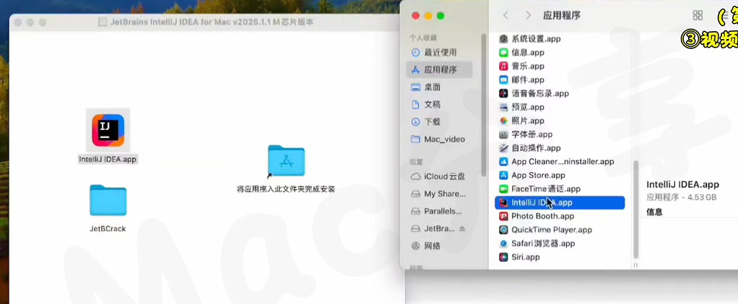Viewport: 738px width, 304px height.
Task: Click IntelliJ IDEA.app title in preview pane
Action: pos(682,184)
